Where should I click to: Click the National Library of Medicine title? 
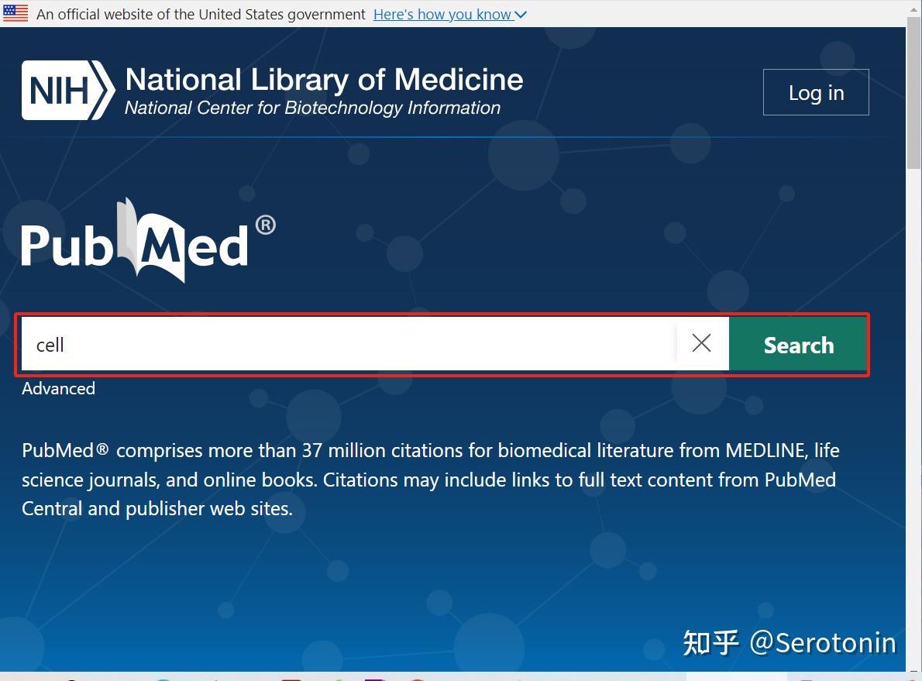(324, 80)
